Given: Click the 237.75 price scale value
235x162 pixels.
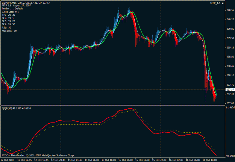Looking at the screenshot, I should coord(230,85).
